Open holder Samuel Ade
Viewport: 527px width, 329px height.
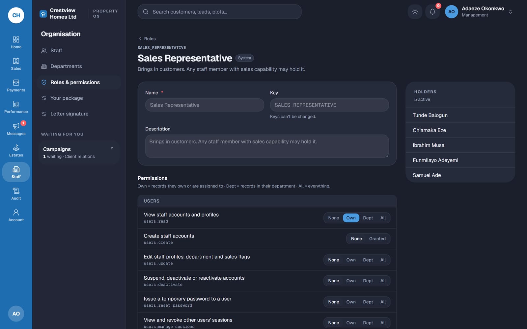[460, 175]
